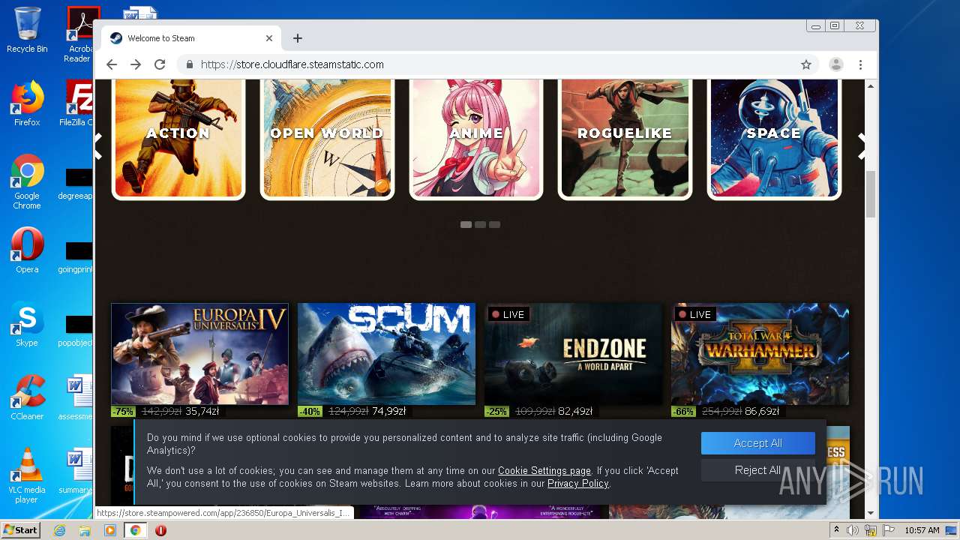Click the scrollbar down arrow
Viewport: 960px width, 540px height.
[871, 513]
